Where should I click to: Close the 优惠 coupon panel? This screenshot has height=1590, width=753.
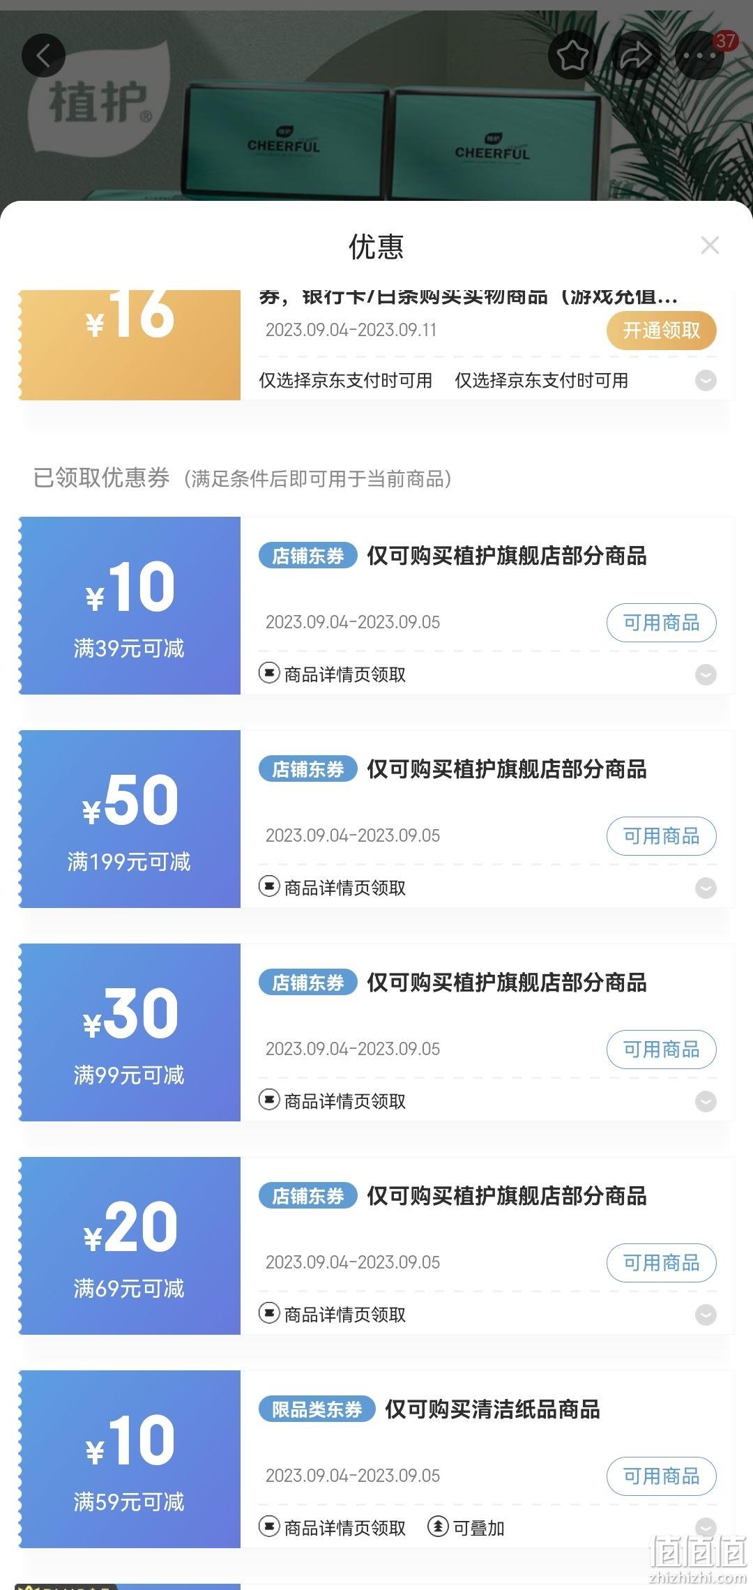tap(710, 245)
